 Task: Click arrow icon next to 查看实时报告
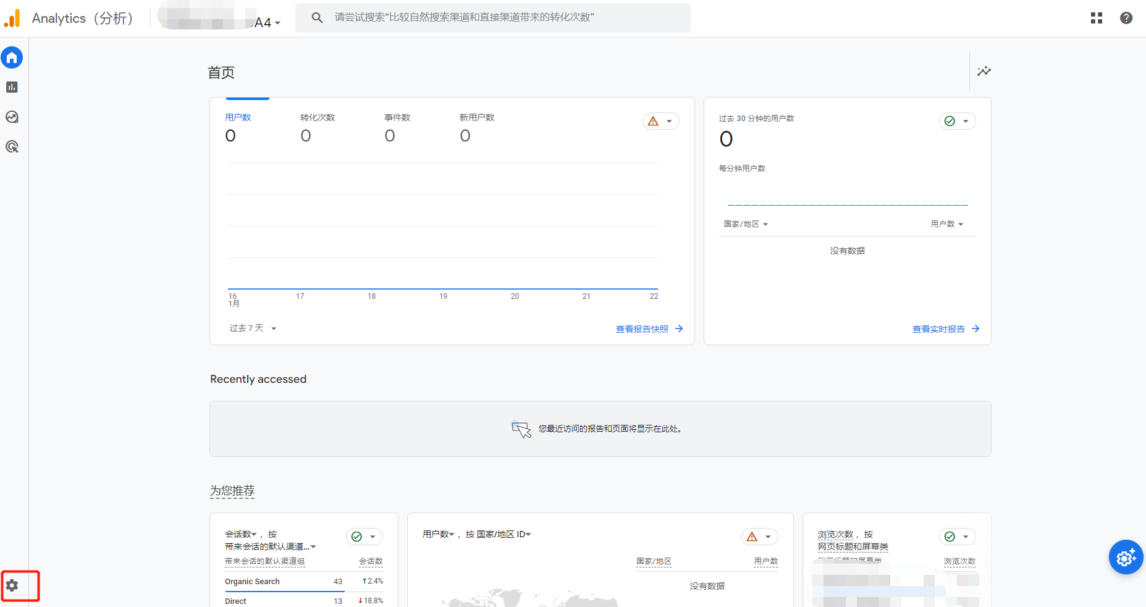click(x=975, y=329)
